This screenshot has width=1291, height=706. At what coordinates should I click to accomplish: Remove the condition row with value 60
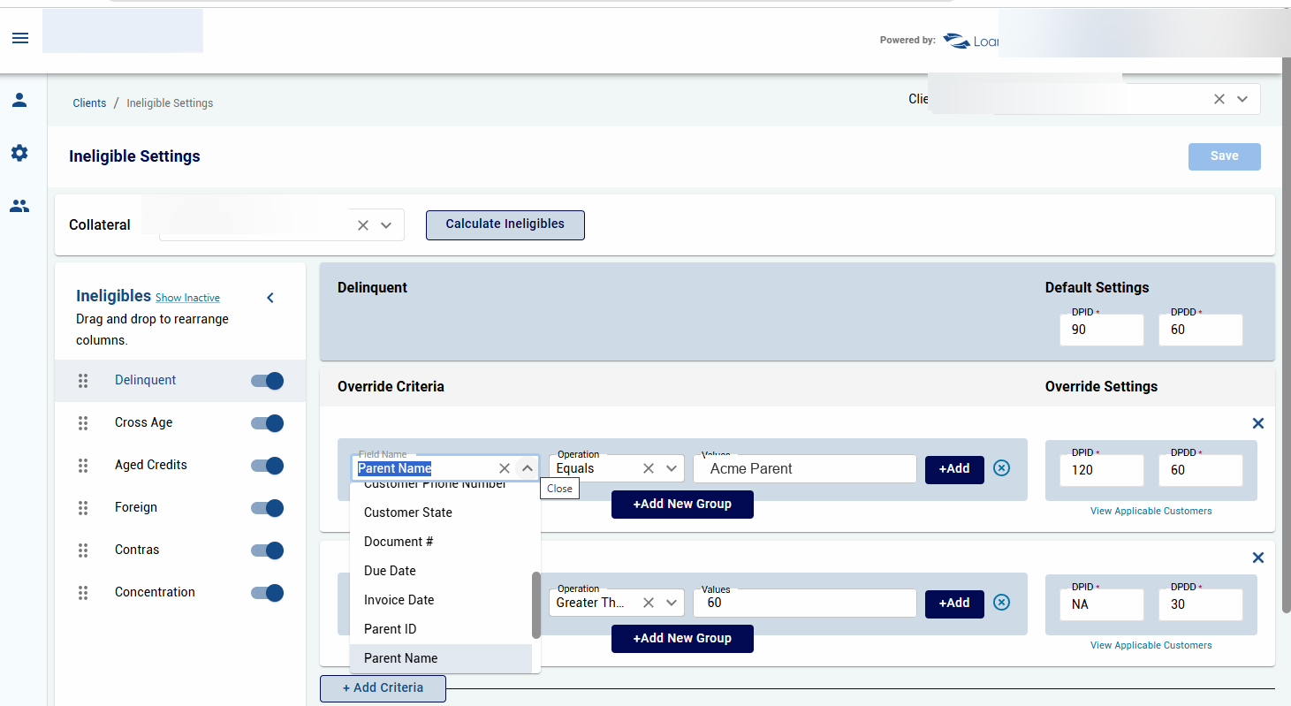coord(1001,603)
